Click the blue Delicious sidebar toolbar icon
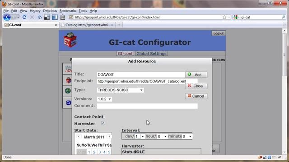 click(55, 17)
